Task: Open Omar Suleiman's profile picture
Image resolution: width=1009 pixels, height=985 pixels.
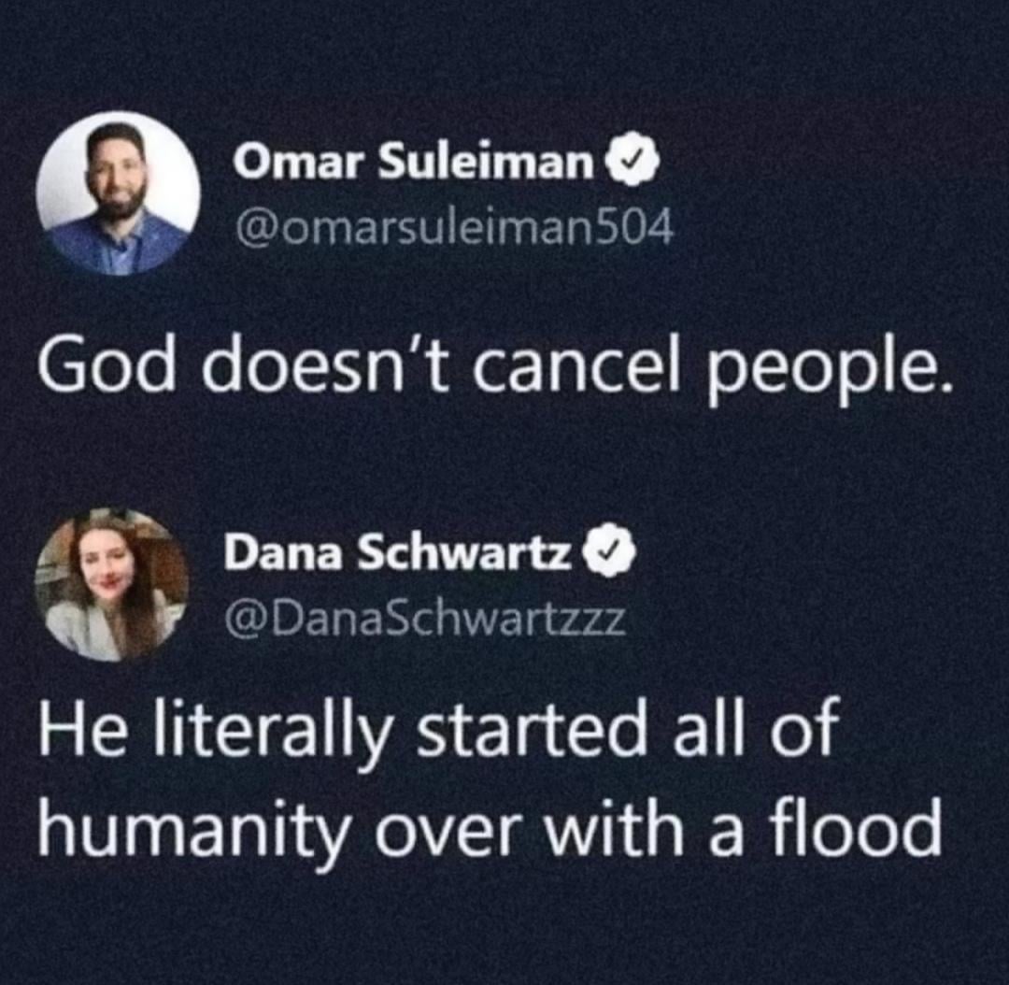Action: point(118,193)
